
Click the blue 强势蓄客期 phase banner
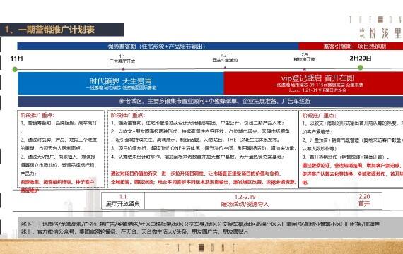pyautogui.click(x=158, y=47)
